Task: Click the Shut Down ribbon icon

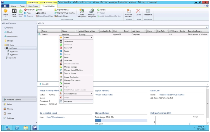Action: [14, 13]
